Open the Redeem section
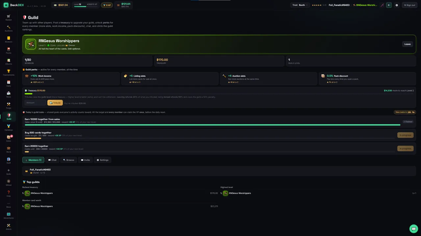 tap(9, 40)
